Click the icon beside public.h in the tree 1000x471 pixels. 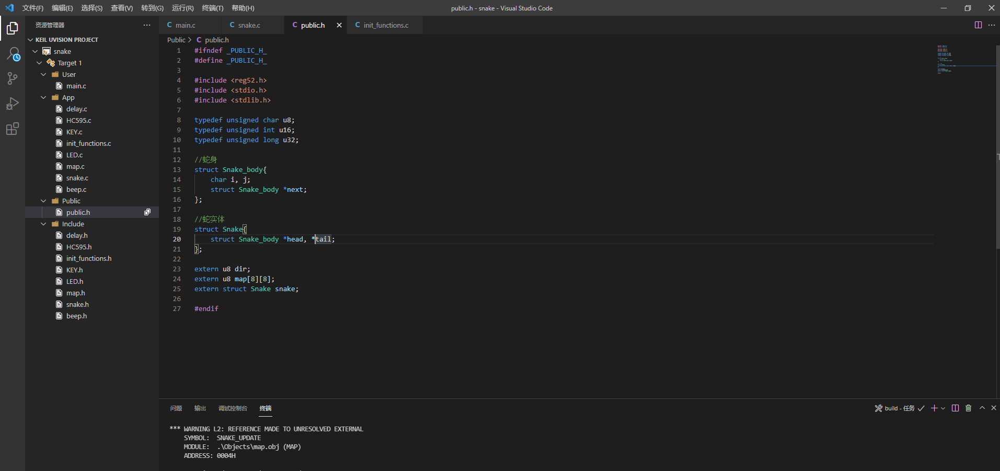[147, 212]
